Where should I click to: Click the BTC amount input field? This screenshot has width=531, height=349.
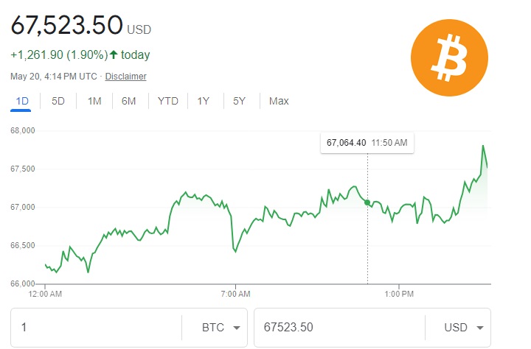tap(96, 328)
